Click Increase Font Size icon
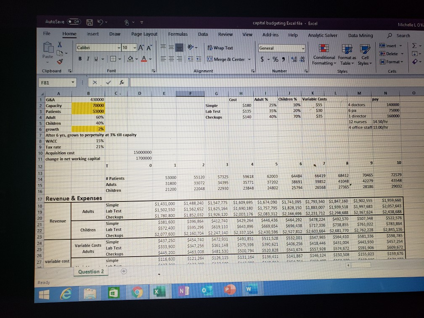This screenshot has width=424, height=318. [141, 48]
